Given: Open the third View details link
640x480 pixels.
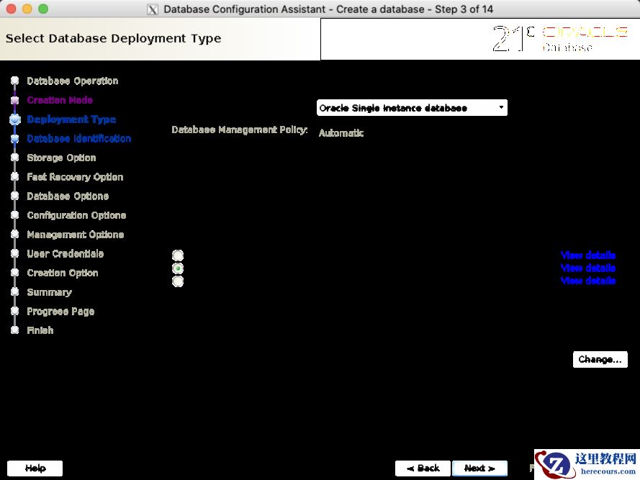Looking at the screenshot, I should click(588, 281).
